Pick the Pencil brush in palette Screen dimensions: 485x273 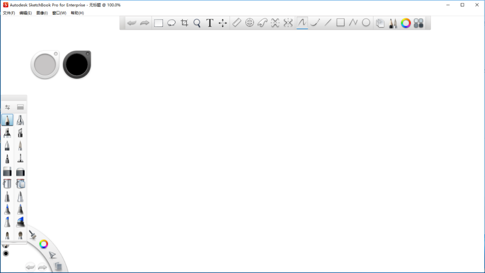coord(8,120)
